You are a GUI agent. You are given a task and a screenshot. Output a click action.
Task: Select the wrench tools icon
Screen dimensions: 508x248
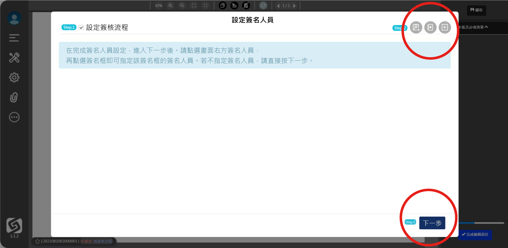click(14, 58)
